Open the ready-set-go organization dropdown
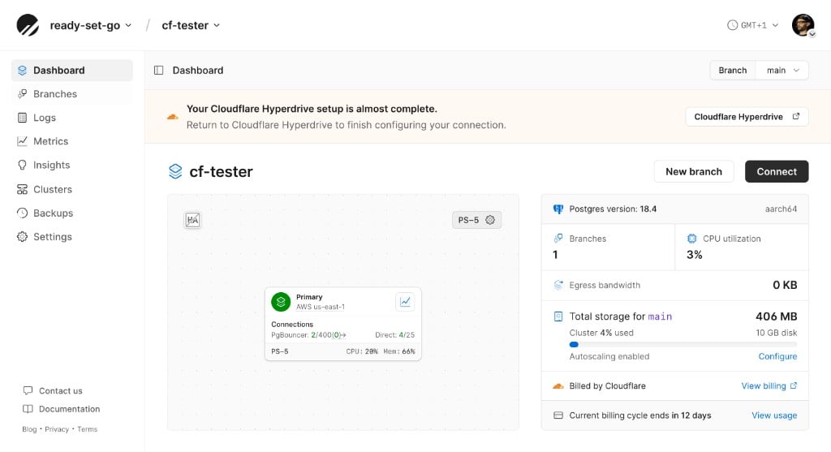Viewport: 831px width, 452px height. point(91,25)
